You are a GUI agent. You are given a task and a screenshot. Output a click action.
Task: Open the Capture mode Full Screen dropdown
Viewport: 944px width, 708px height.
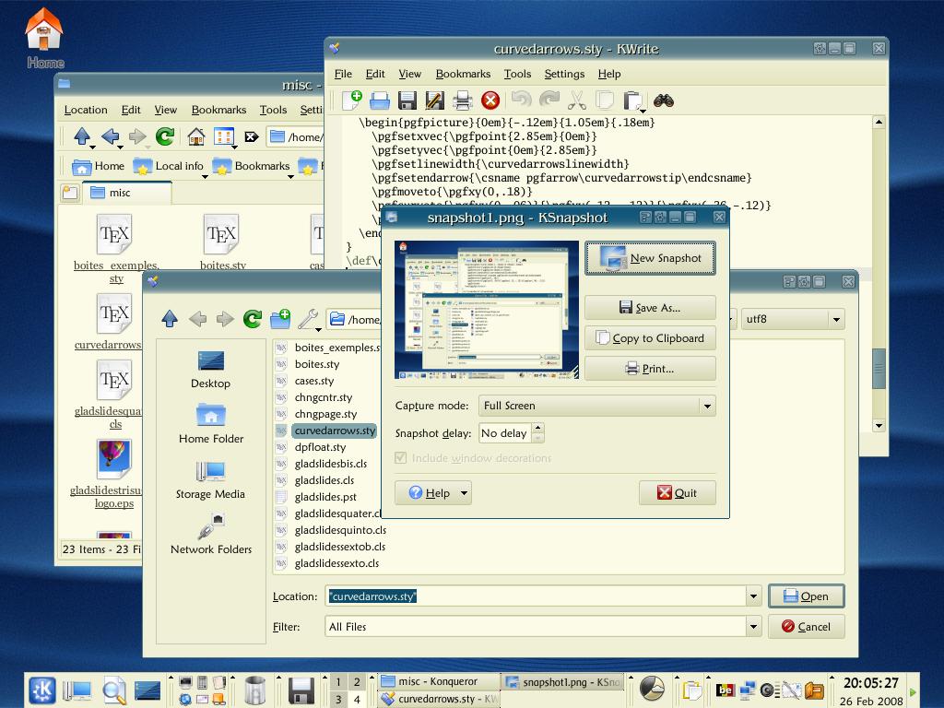tap(597, 406)
